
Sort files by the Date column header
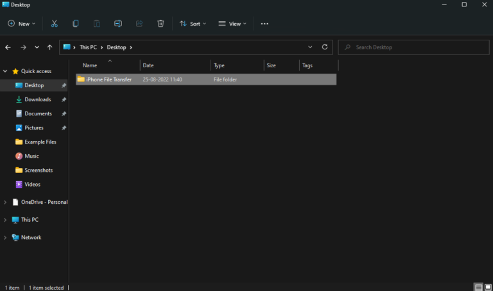coord(148,65)
